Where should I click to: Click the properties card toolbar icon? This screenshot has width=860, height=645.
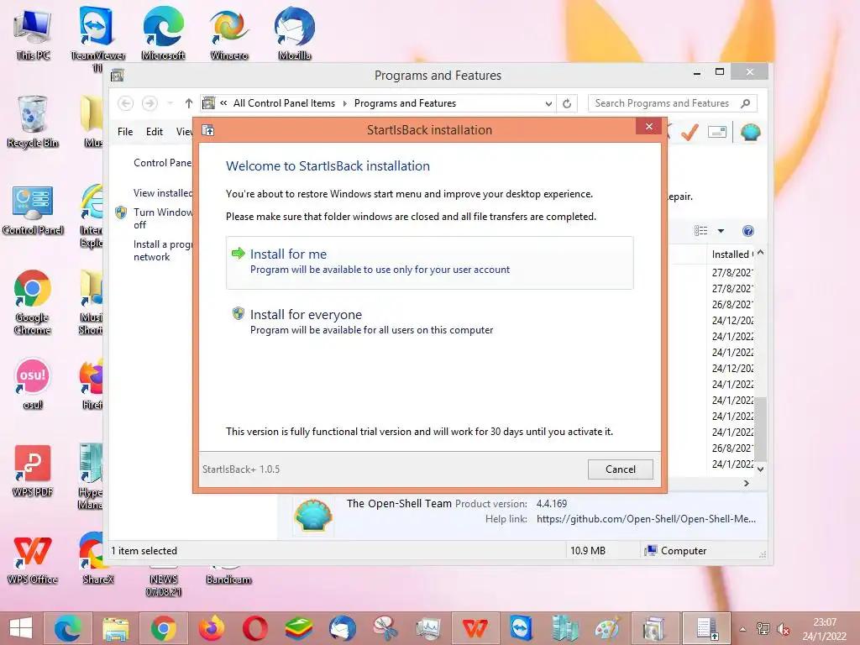[x=717, y=132]
